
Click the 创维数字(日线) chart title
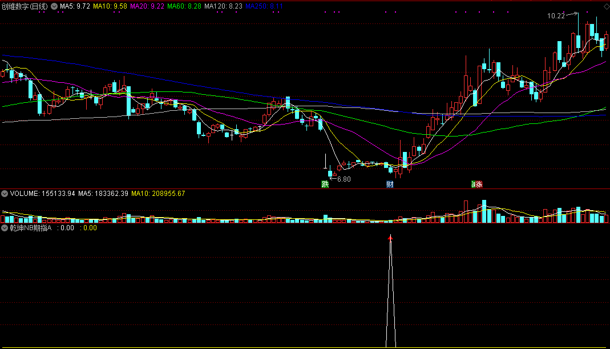coord(25,6)
